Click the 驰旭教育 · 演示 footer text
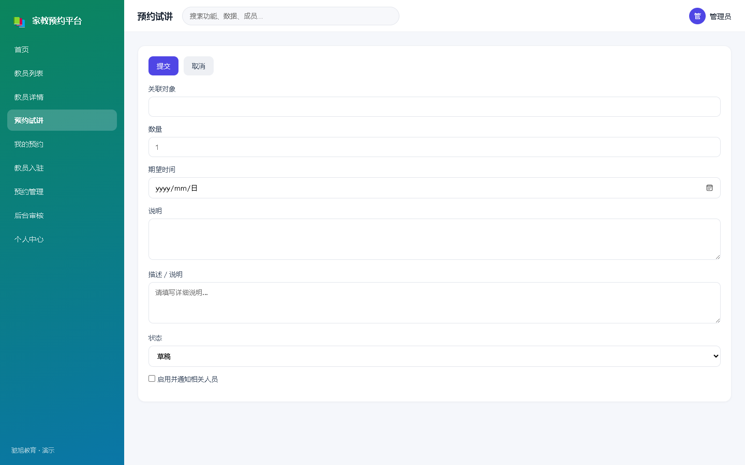The width and height of the screenshot is (745, 465). [x=33, y=451]
